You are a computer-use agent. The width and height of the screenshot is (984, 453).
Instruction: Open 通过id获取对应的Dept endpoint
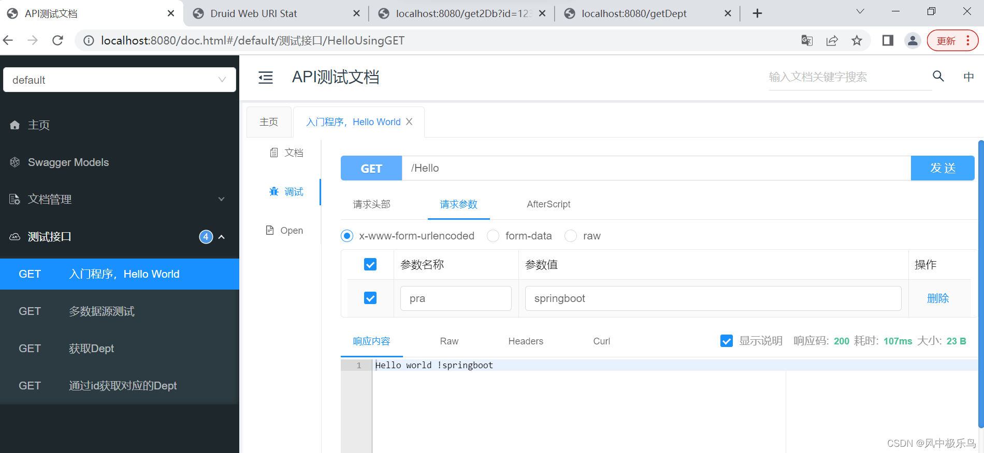120,386
